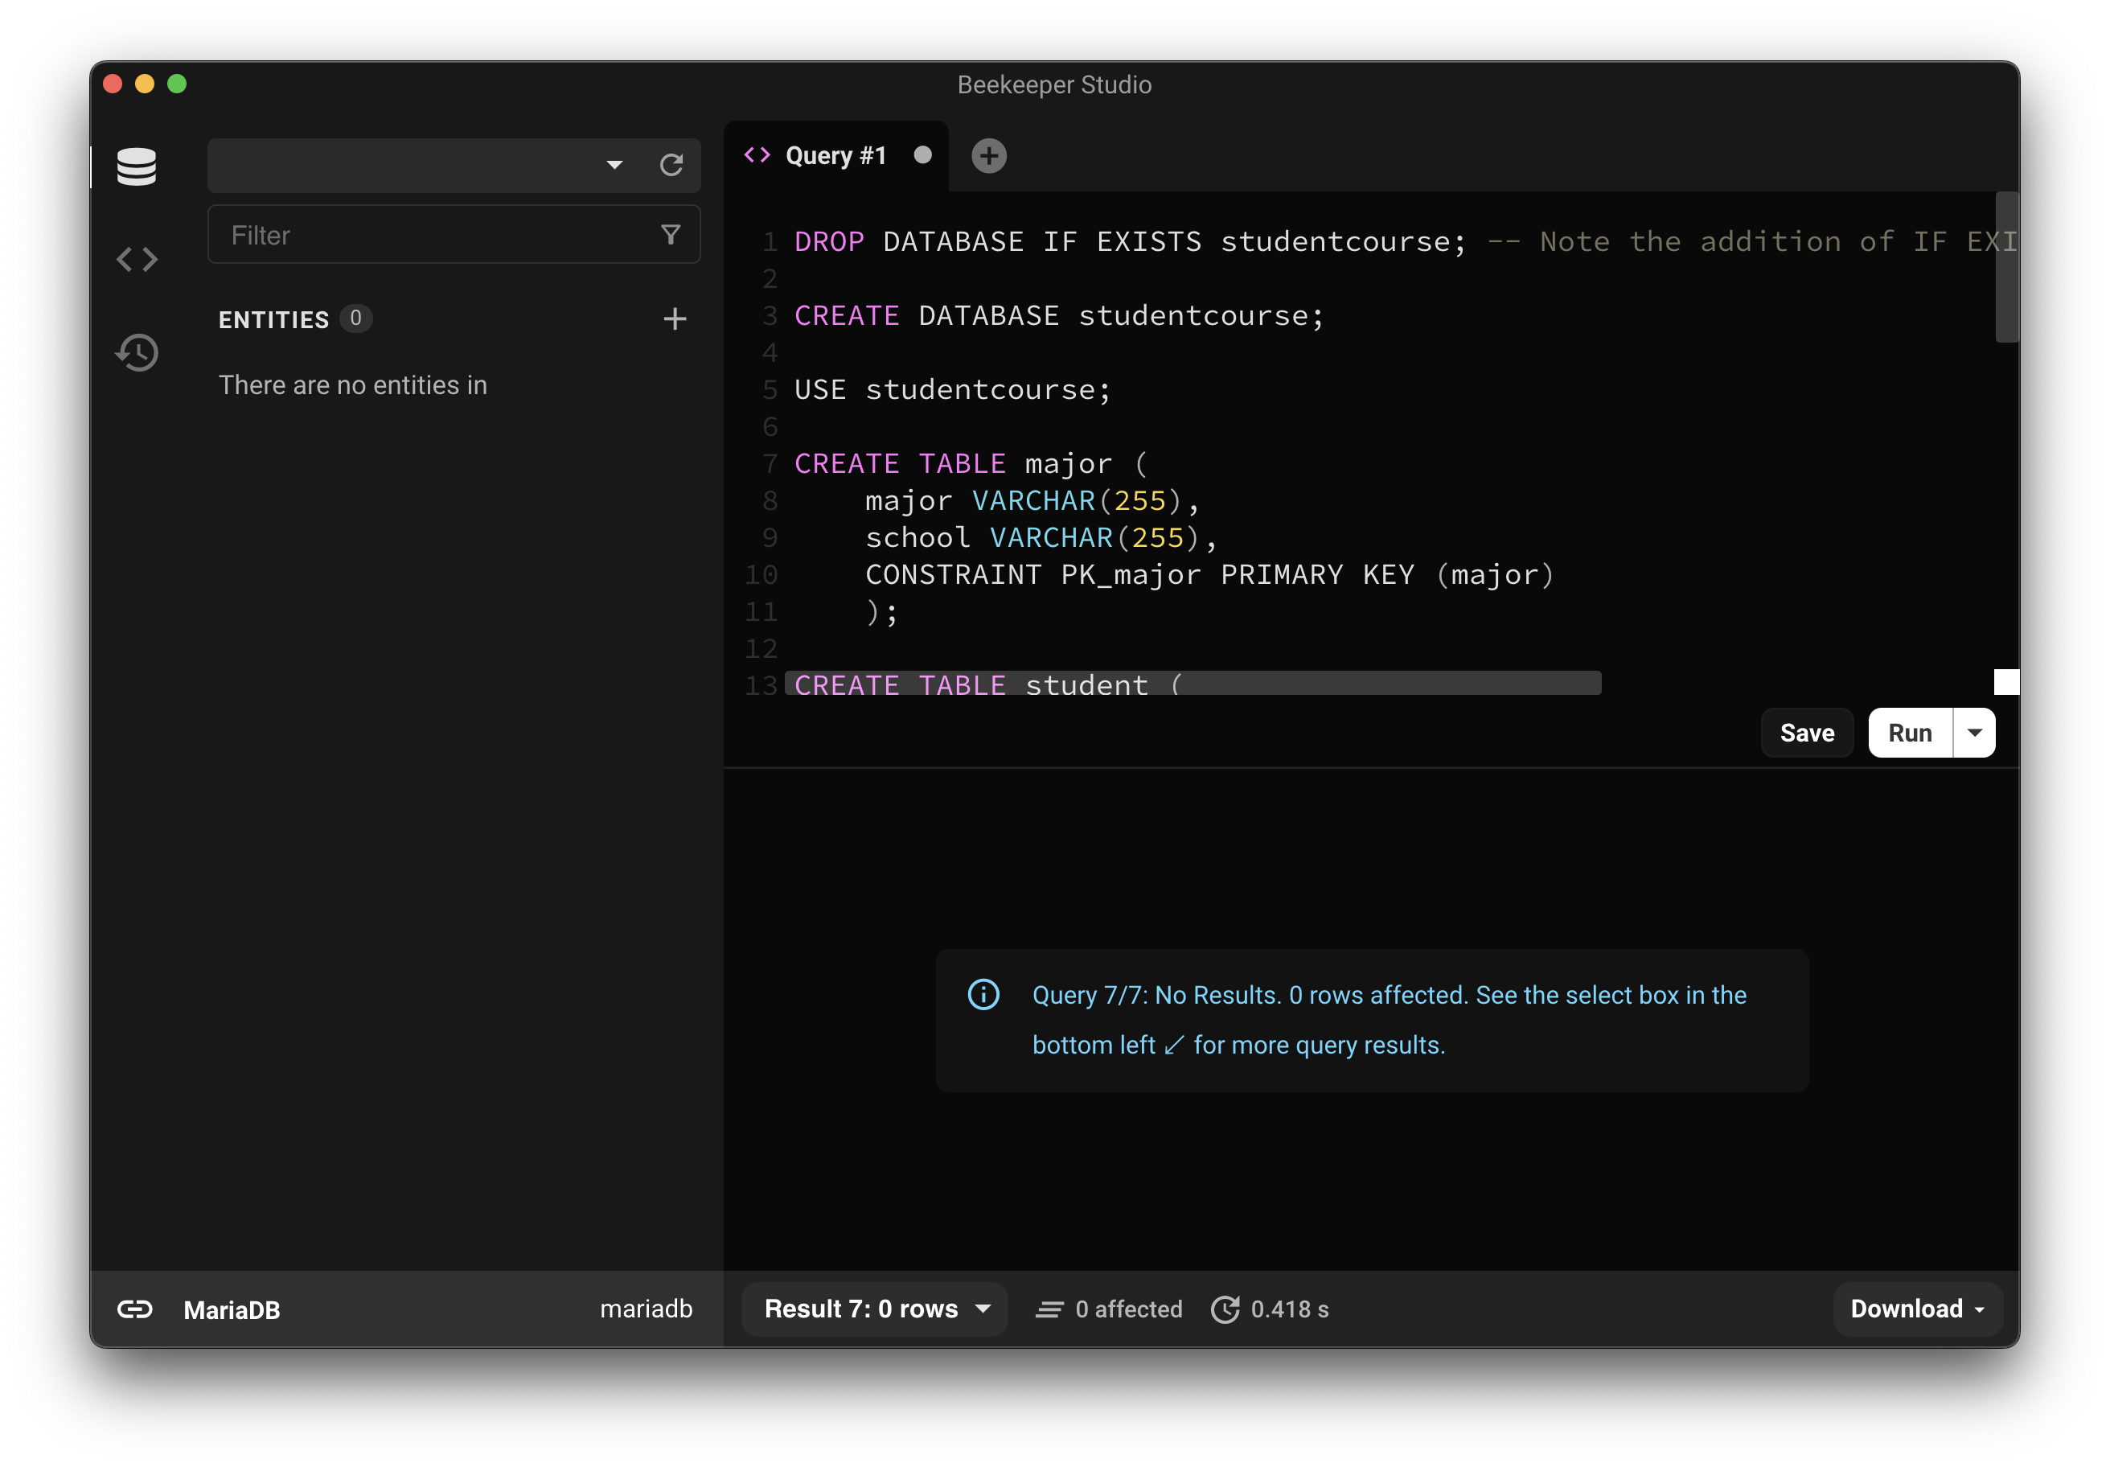Click the connection link icon
This screenshot has width=2110, height=1467.
[134, 1309]
